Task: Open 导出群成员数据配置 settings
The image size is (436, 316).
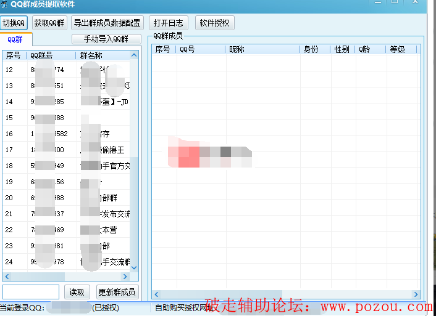Action: 107,23
